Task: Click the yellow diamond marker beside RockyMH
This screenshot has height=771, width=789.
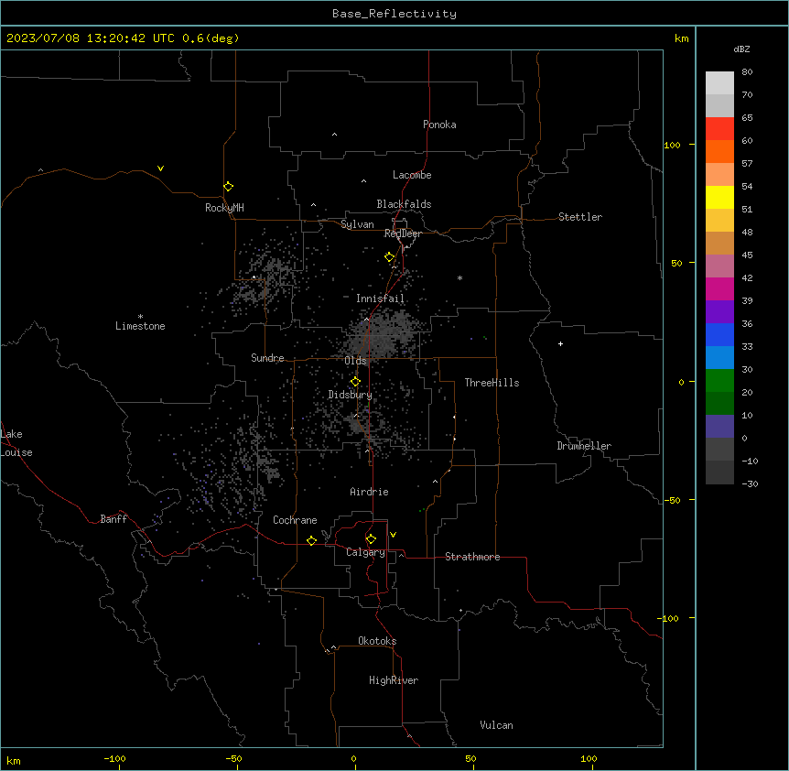Action: (x=229, y=187)
